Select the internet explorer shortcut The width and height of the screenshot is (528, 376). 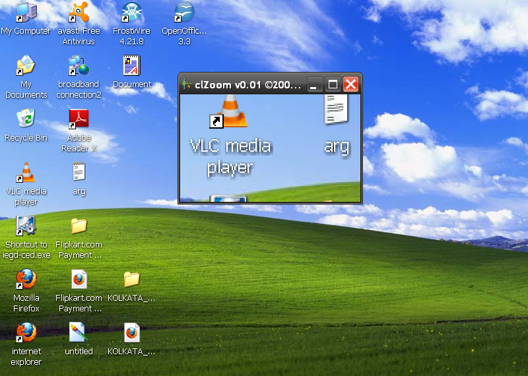click(x=26, y=332)
